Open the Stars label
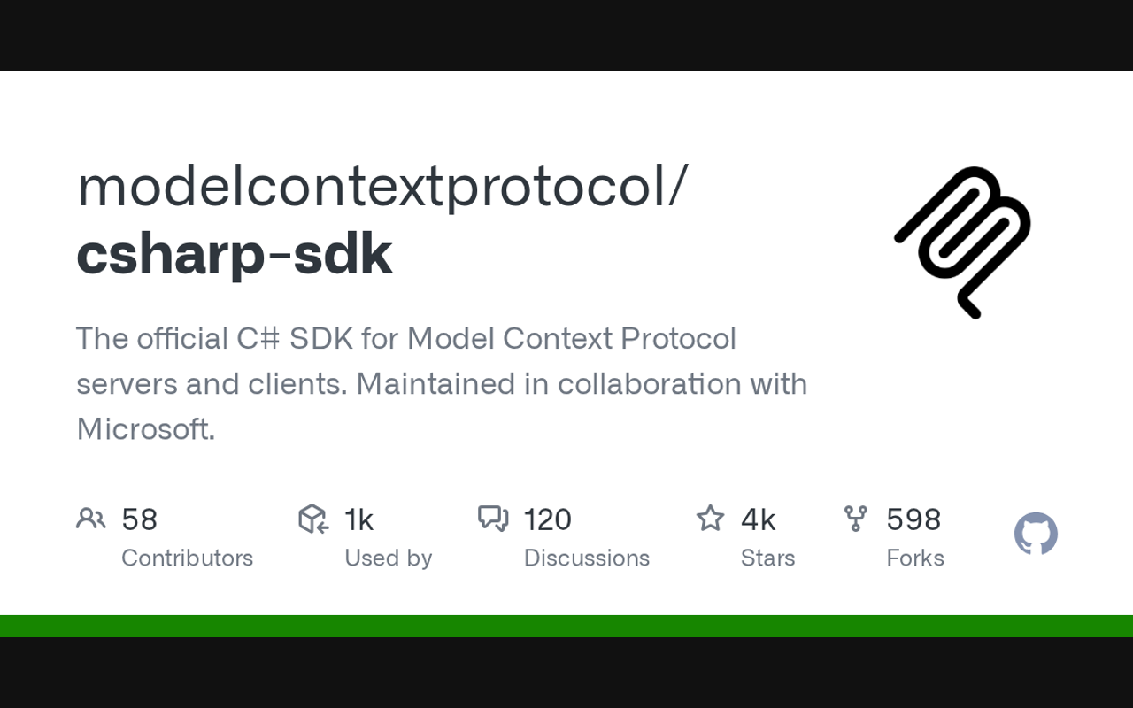Viewport: 1133px width, 708px height. 768,558
